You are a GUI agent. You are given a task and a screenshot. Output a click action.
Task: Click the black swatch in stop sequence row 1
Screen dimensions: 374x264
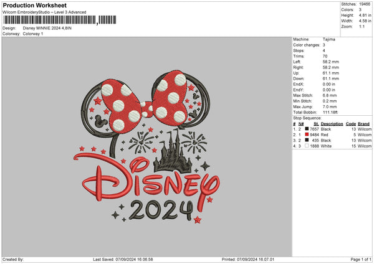pyautogui.click(x=307, y=129)
